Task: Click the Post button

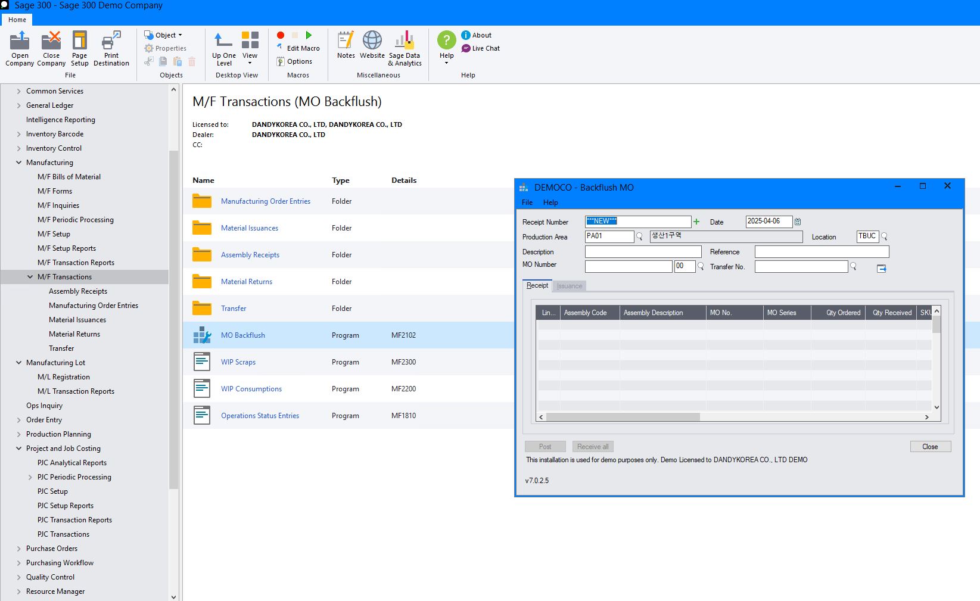Action: pyautogui.click(x=545, y=447)
